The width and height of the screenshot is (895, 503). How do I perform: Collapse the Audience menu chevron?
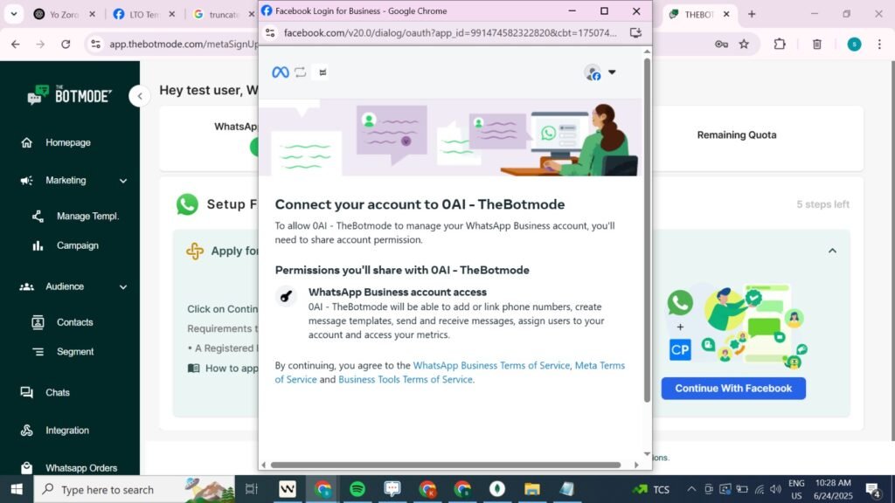123,286
